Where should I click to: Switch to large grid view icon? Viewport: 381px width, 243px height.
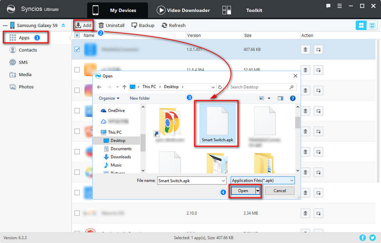361,25
